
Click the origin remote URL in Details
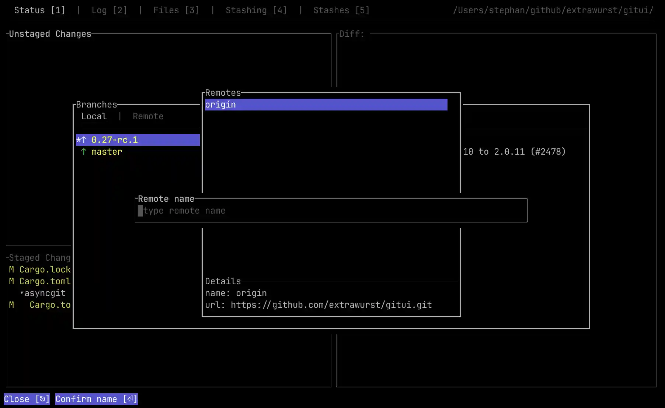[x=331, y=305]
